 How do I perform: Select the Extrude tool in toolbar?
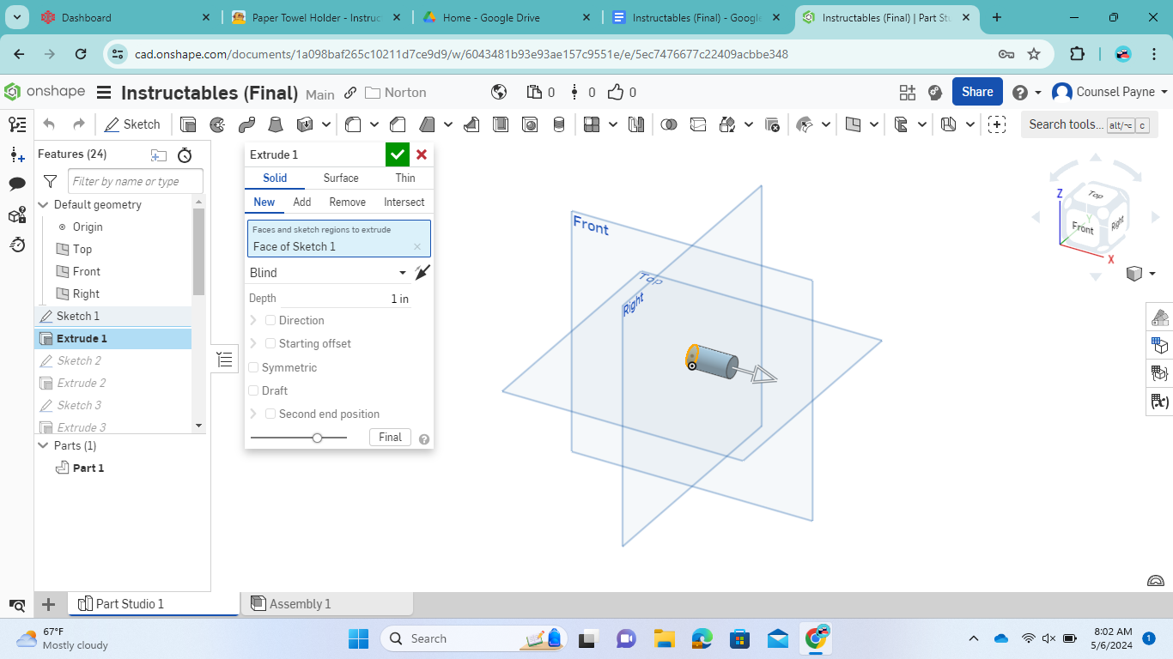(188, 124)
